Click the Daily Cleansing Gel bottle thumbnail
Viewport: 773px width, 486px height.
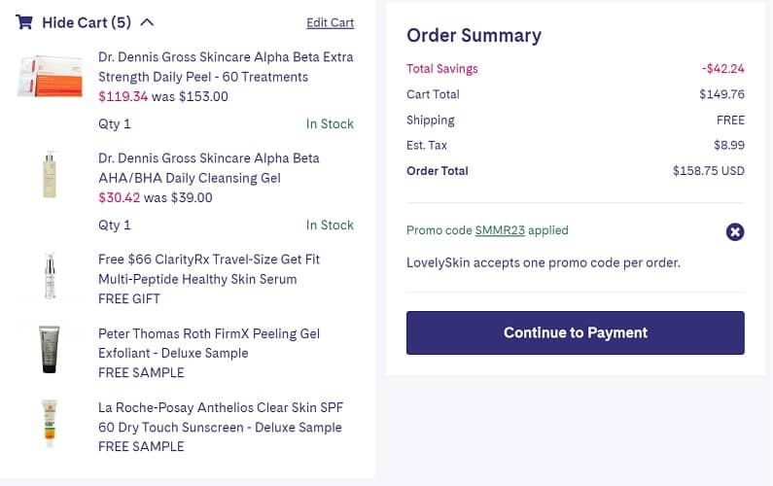pos(50,176)
